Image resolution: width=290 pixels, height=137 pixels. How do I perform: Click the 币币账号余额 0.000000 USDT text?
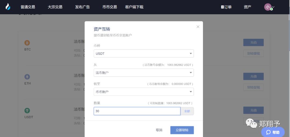point(170,84)
